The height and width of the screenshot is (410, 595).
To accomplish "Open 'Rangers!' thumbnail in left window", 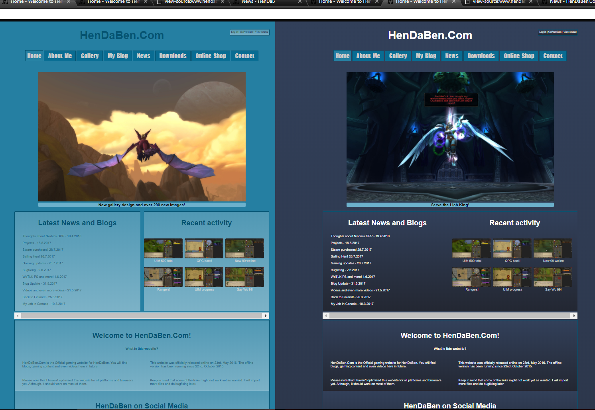I will point(164,277).
